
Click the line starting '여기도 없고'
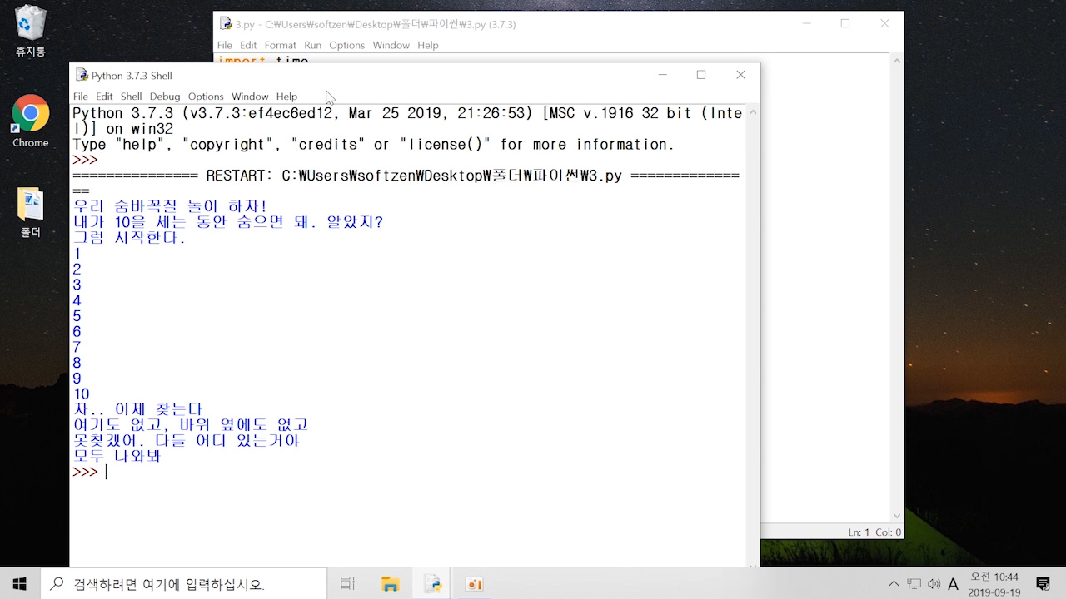pyautogui.click(x=191, y=425)
